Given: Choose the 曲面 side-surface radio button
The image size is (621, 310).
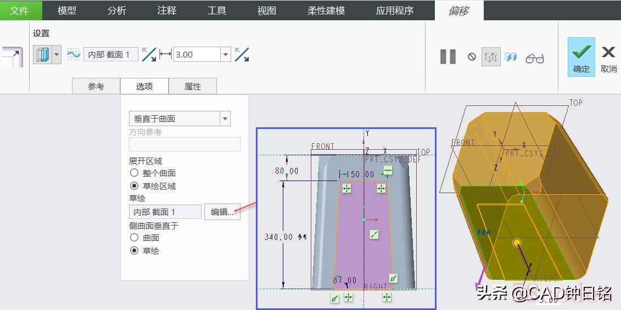Looking at the screenshot, I should 135,238.
